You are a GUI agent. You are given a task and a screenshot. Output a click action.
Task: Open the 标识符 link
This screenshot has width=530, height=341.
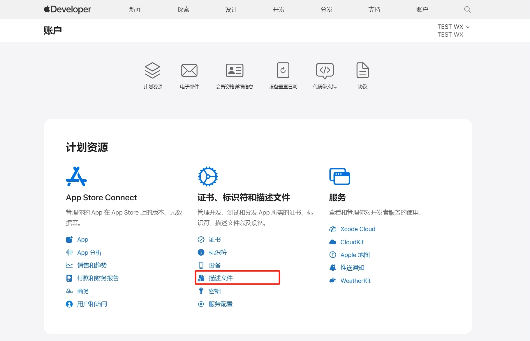point(218,252)
